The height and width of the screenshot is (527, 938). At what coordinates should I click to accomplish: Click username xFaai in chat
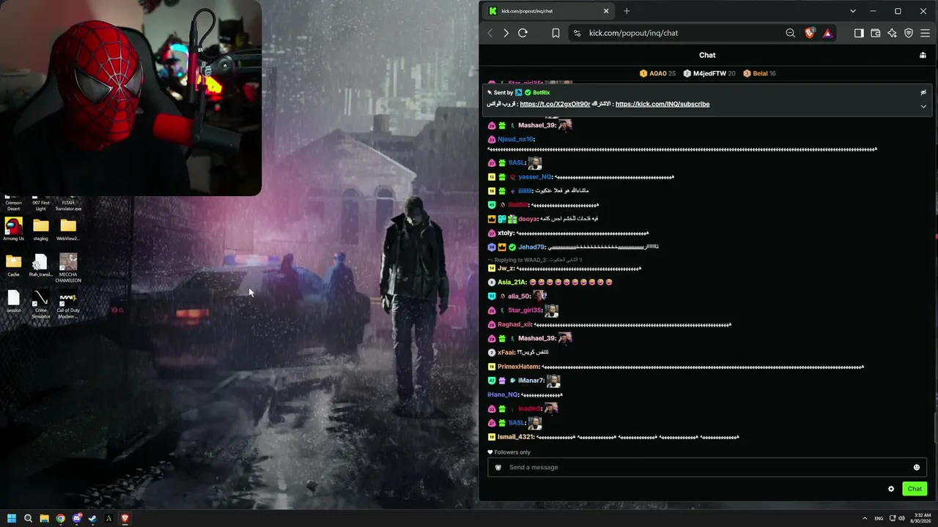[506, 352]
